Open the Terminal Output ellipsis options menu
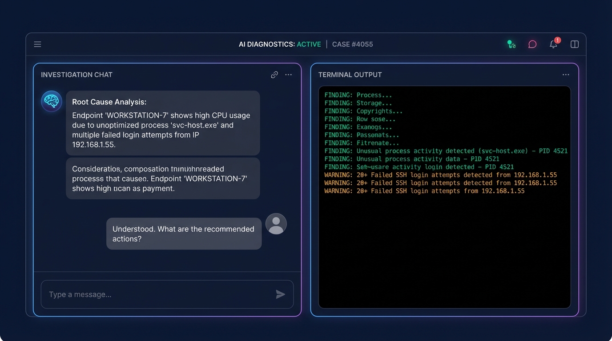This screenshot has height=341, width=612. pos(565,75)
